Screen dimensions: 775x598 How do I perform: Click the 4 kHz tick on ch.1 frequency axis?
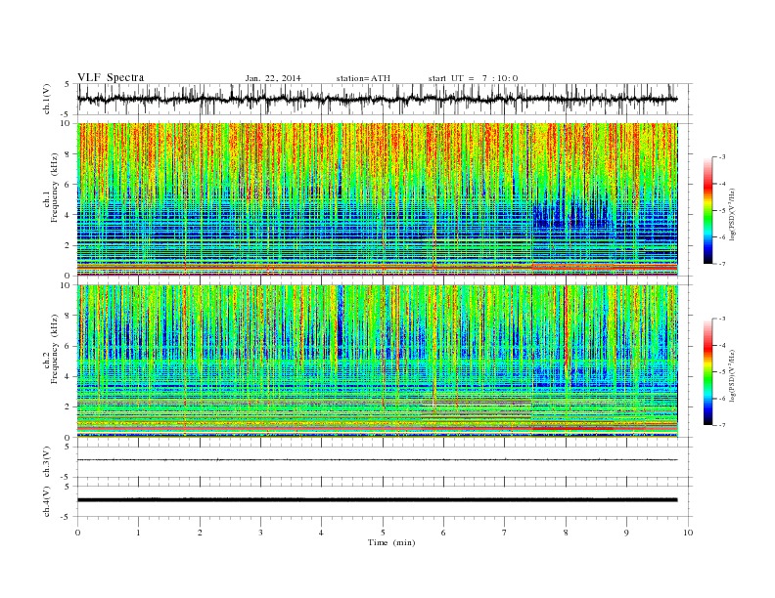(68, 215)
